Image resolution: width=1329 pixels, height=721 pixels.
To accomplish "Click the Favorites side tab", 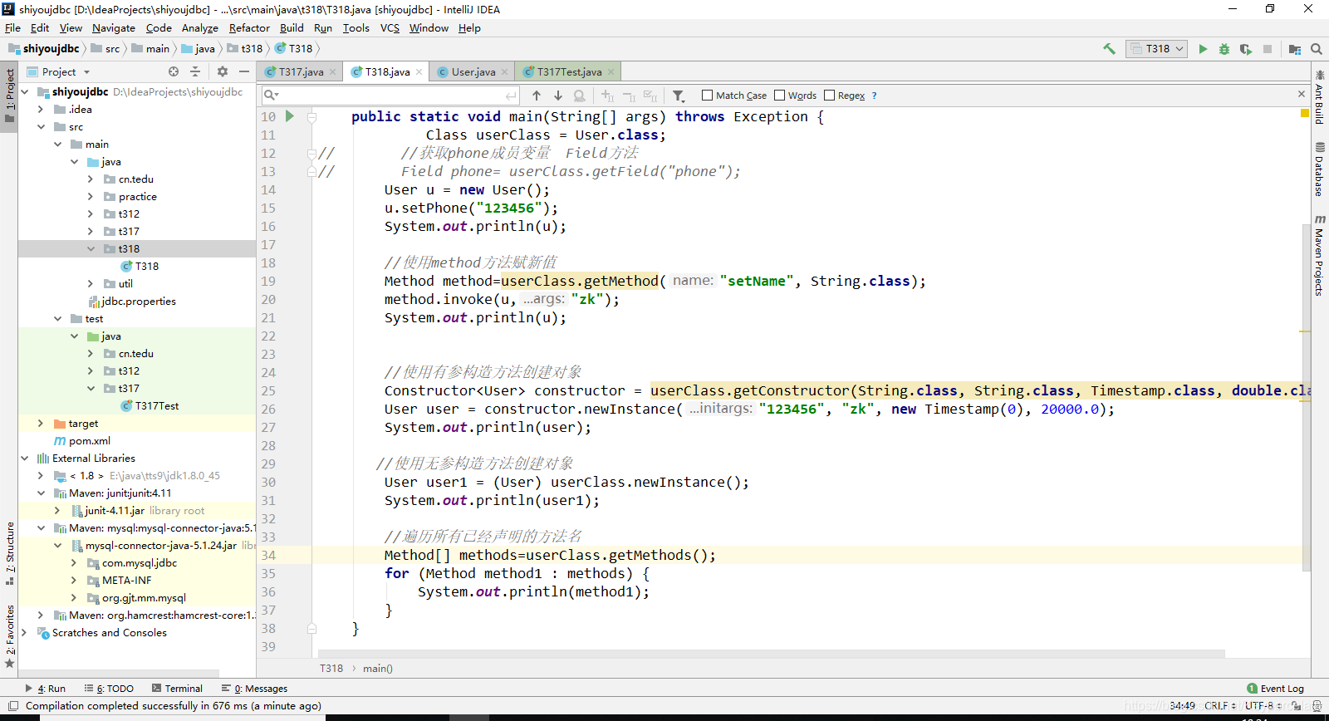I will 9,635.
